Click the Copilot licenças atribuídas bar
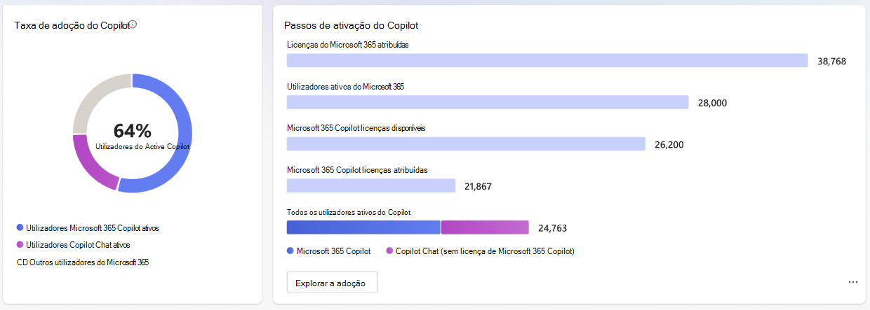The width and height of the screenshot is (870, 310). [x=371, y=185]
